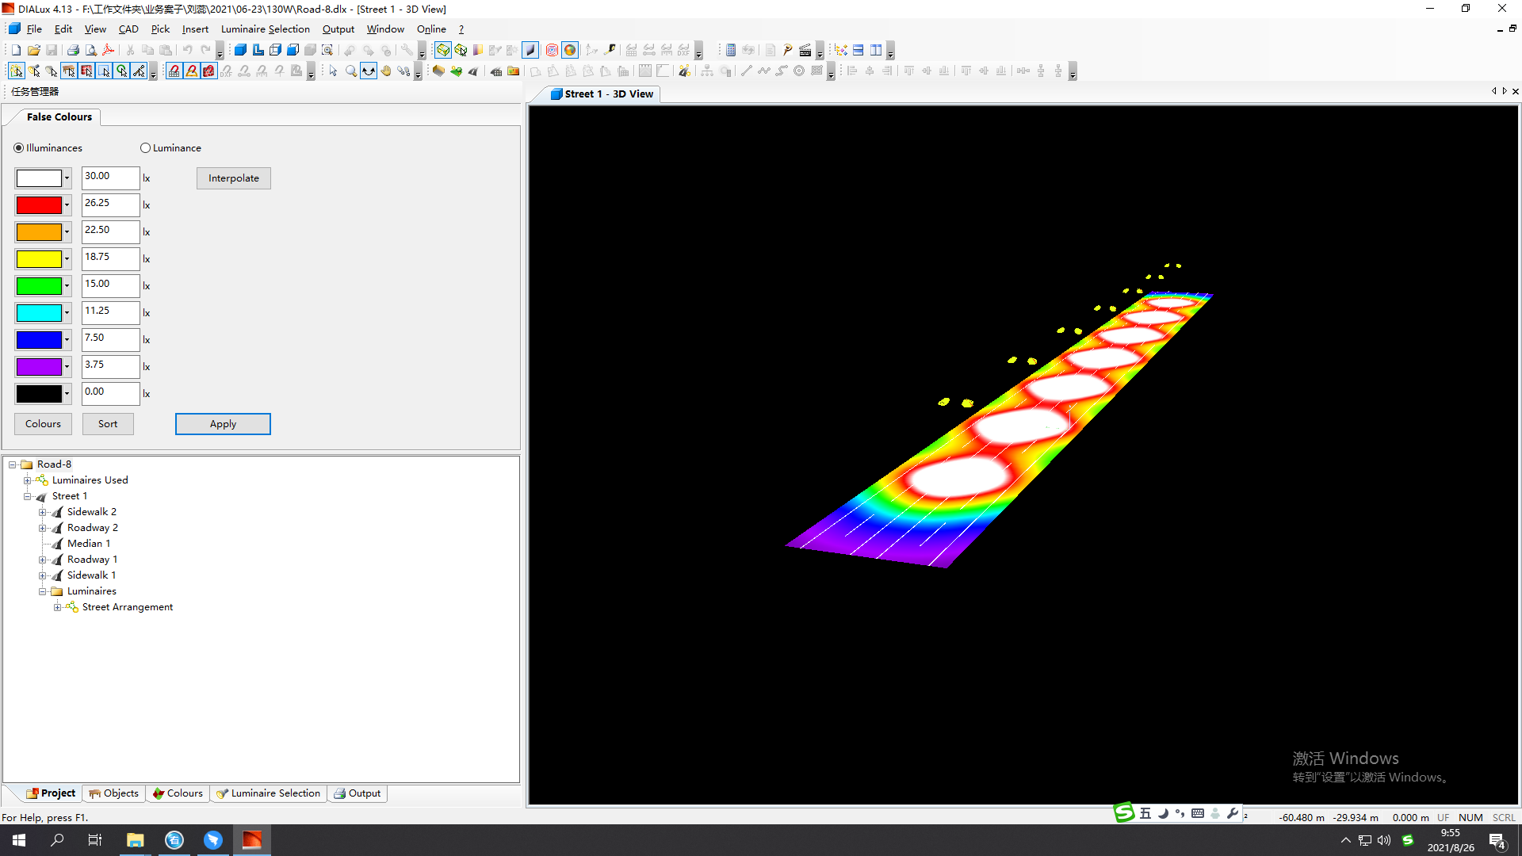Open dropdown arrow of the black swatch
The height and width of the screenshot is (856, 1522).
click(x=67, y=394)
